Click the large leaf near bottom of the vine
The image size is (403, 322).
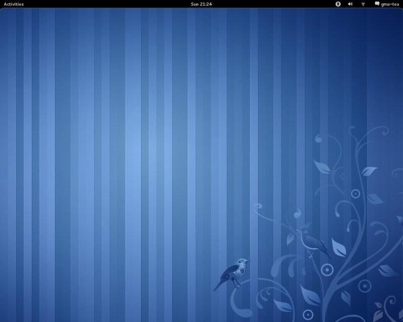(309, 295)
